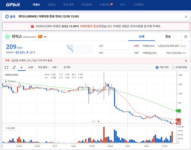Click the red alert icon in warning banner
Screen dimensions: 191x150
coord(32,26)
